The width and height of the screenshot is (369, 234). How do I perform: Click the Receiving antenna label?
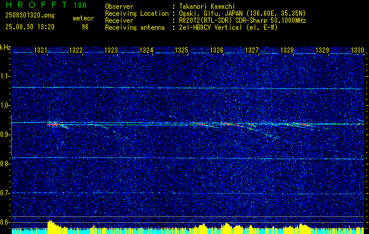(x=135, y=27)
